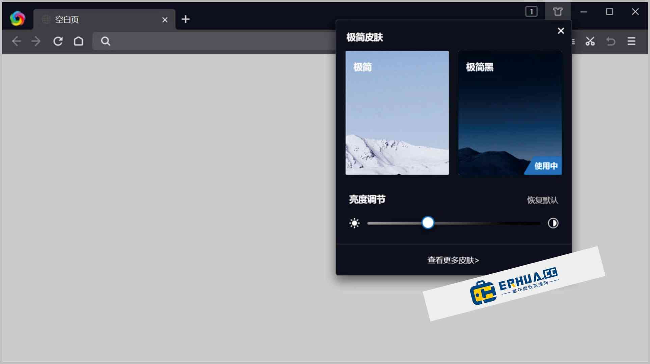The image size is (650, 364).
Task: Open the tab count indicator
Action: click(x=531, y=12)
